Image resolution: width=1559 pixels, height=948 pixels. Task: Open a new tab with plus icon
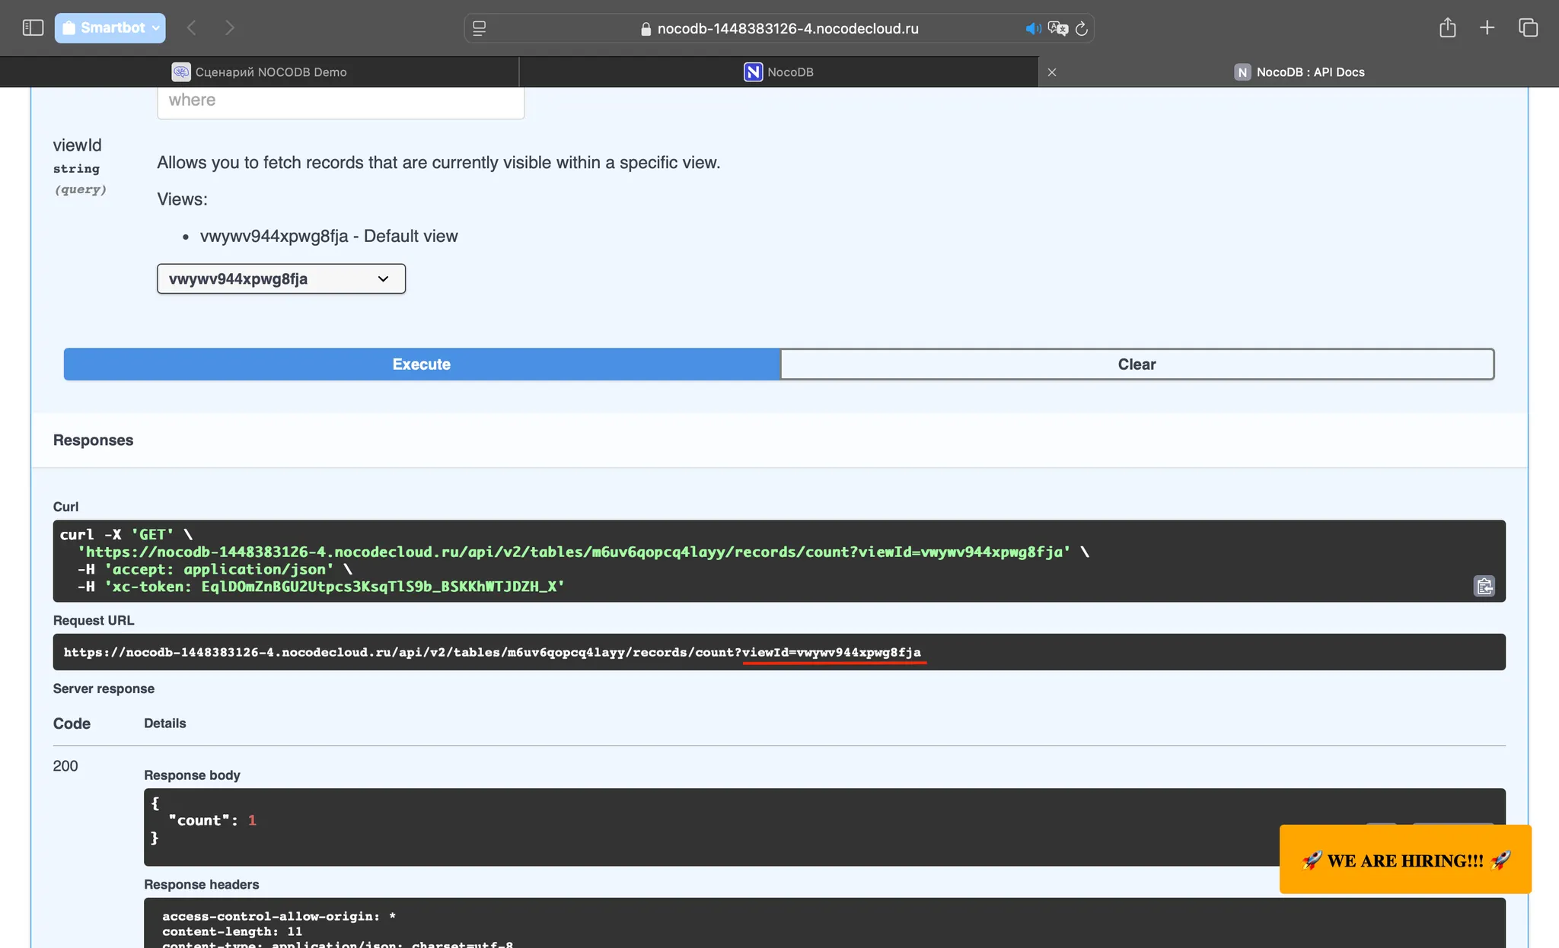click(1487, 28)
